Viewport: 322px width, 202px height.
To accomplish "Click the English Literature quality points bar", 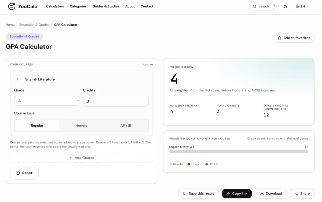I will click(239, 152).
